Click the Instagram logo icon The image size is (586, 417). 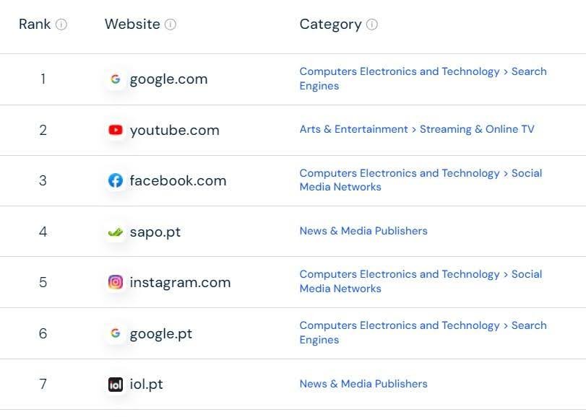(116, 282)
